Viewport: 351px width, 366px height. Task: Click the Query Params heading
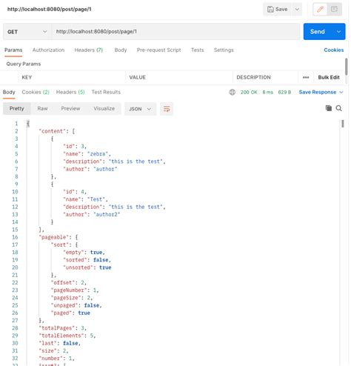pos(24,64)
